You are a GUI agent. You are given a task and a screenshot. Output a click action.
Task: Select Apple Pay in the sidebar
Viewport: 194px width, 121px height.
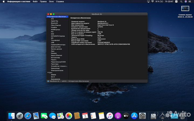(54, 21)
